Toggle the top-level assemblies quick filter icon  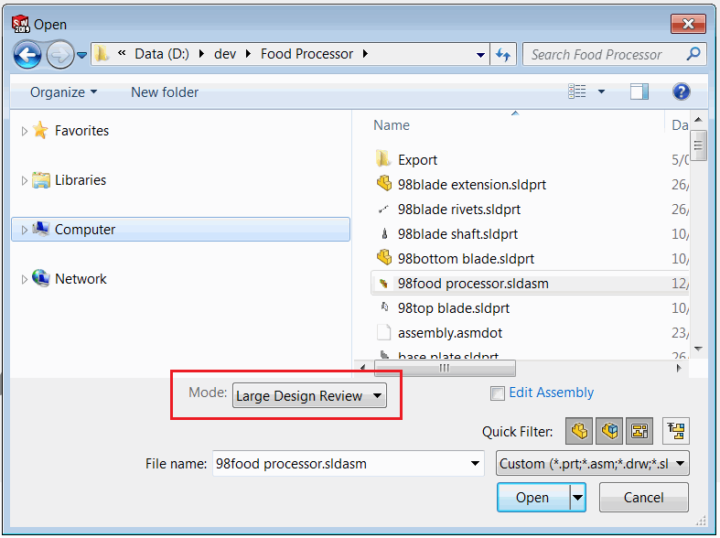pos(676,431)
